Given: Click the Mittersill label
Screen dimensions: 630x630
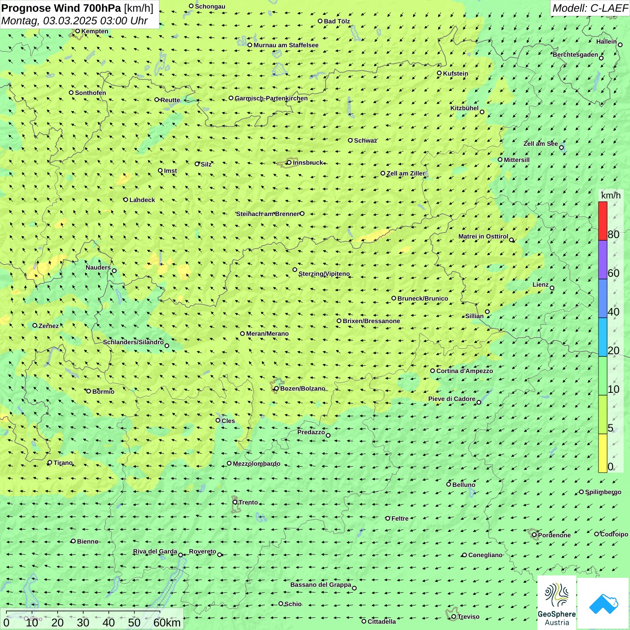Looking at the screenshot, I should (x=517, y=160).
